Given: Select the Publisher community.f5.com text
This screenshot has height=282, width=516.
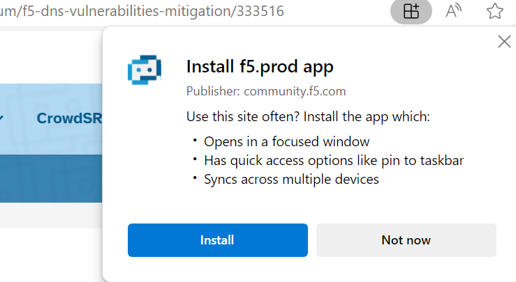Looking at the screenshot, I should (266, 91).
